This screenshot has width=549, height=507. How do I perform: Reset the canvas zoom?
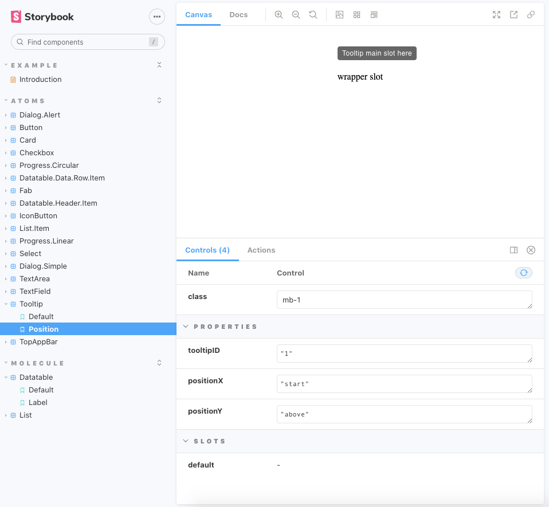point(313,15)
